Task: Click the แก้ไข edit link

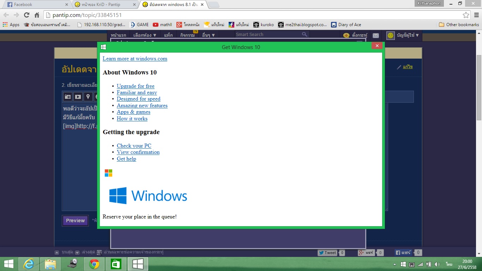Action: (408, 67)
